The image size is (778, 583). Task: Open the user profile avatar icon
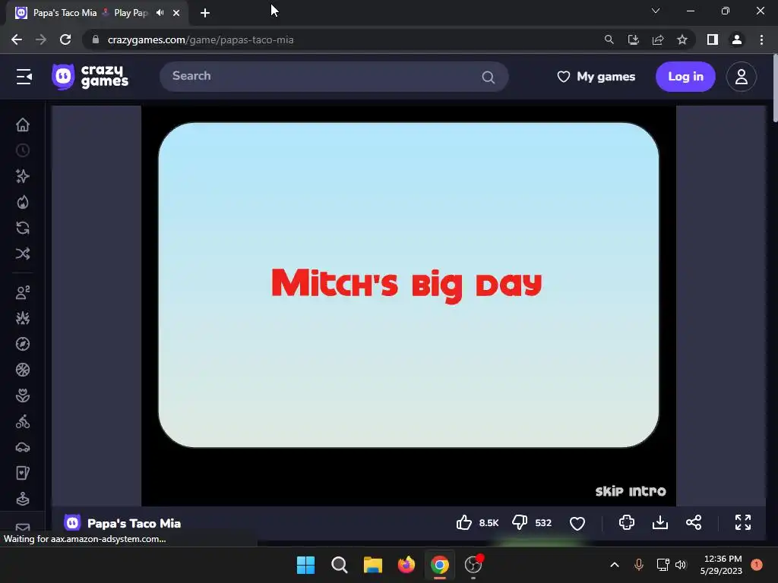[x=742, y=77]
